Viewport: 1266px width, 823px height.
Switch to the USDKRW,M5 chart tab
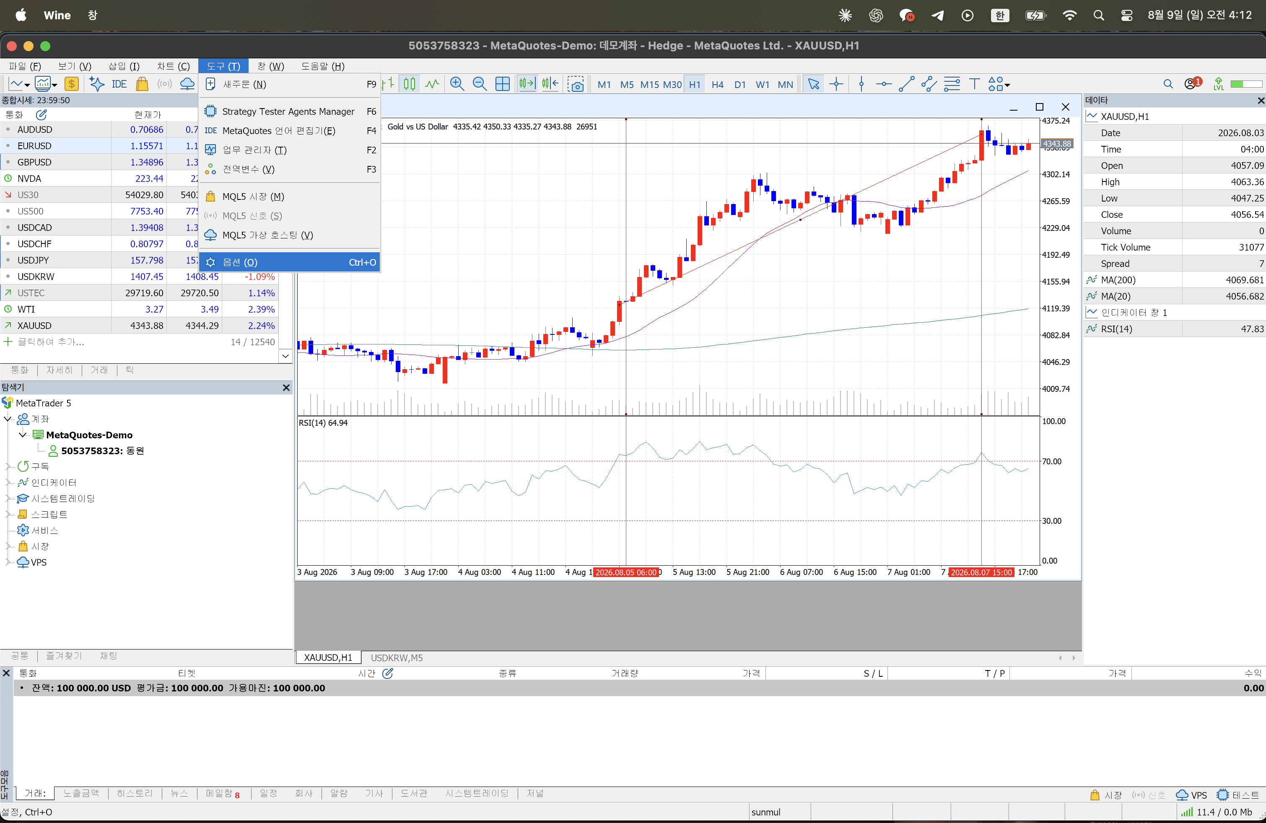pyautogui.click(x=396, y=657)
